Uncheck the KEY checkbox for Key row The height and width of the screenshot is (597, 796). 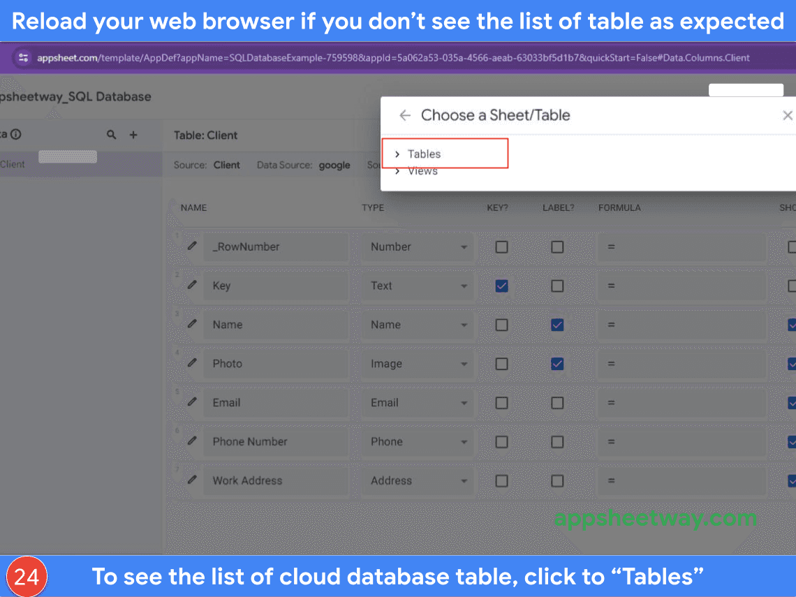tap(501, 286)
